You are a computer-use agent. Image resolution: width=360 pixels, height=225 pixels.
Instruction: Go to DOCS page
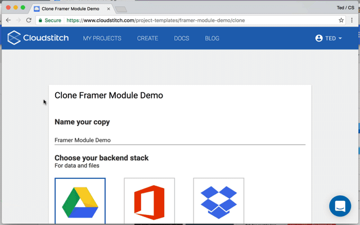click(181, 38)
